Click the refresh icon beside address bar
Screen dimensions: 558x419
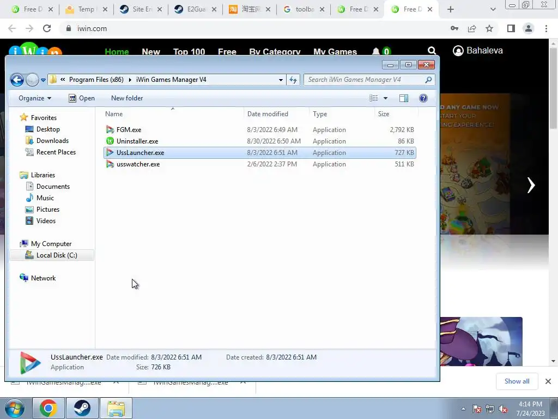[293, 80]
